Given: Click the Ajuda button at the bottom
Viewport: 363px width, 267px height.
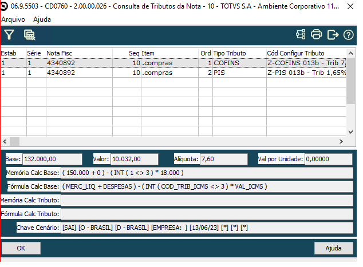Looking at the screenshot, I should pyautogui.click(x=333, y=248).
